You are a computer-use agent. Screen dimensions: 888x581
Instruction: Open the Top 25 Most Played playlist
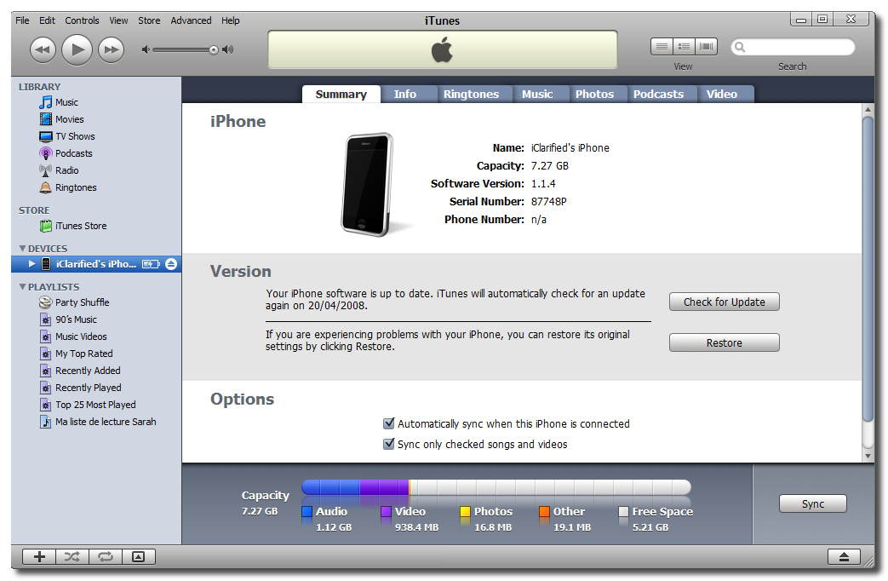click(96, 404)
